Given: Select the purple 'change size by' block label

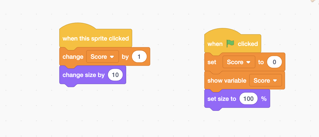Looking at the screenshot, I should point(84,75).
